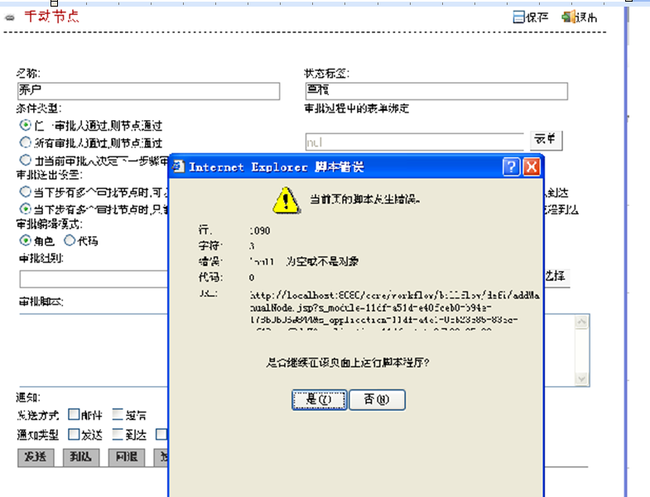Click the error source URL text in the dialog

[x=394, y=311]
